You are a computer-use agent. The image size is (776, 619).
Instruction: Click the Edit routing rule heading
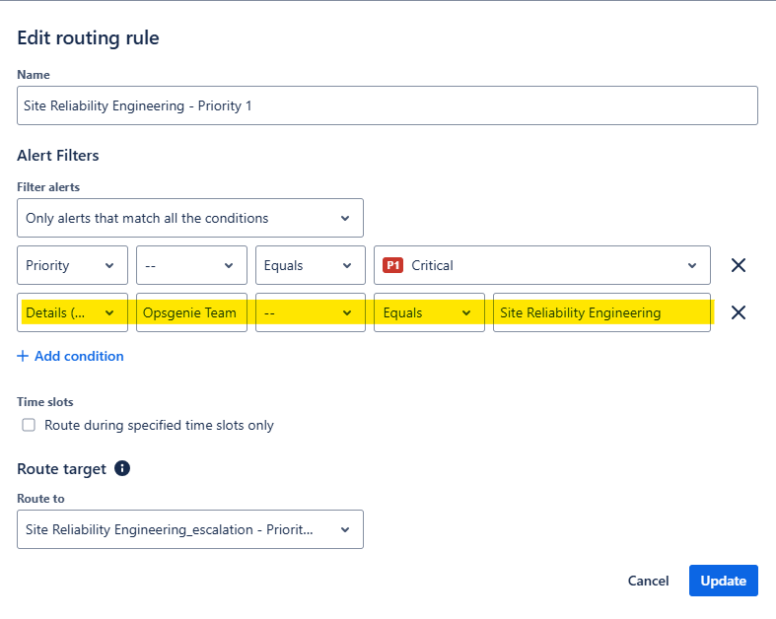pos(88,37)
